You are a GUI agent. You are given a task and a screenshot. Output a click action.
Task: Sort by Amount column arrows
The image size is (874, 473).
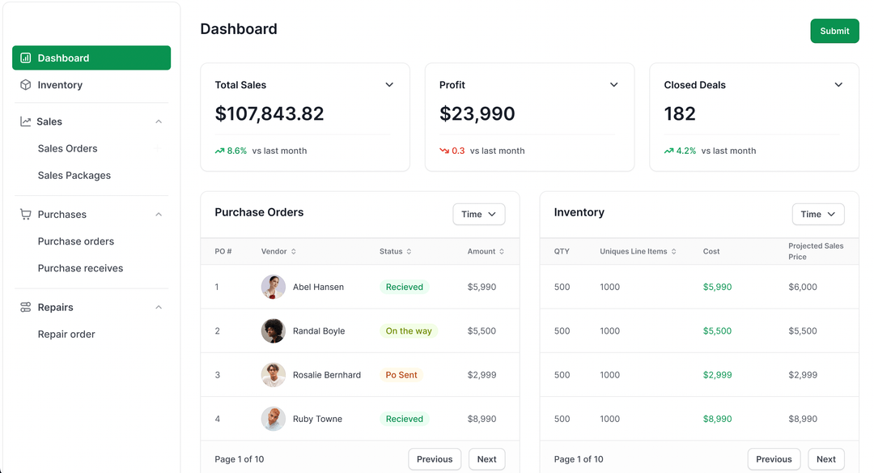pyautogui.click(x=502, y=252)
